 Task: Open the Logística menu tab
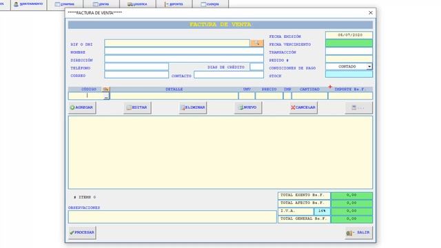coord(138,4)
